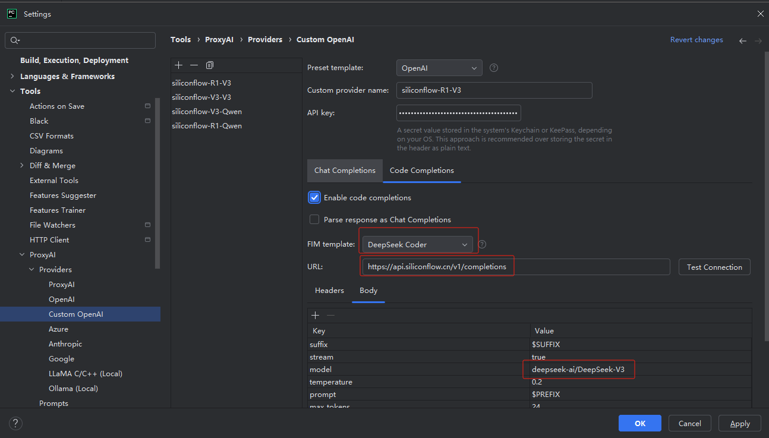Click help icon beside FIM template

(x=482, y=244)
